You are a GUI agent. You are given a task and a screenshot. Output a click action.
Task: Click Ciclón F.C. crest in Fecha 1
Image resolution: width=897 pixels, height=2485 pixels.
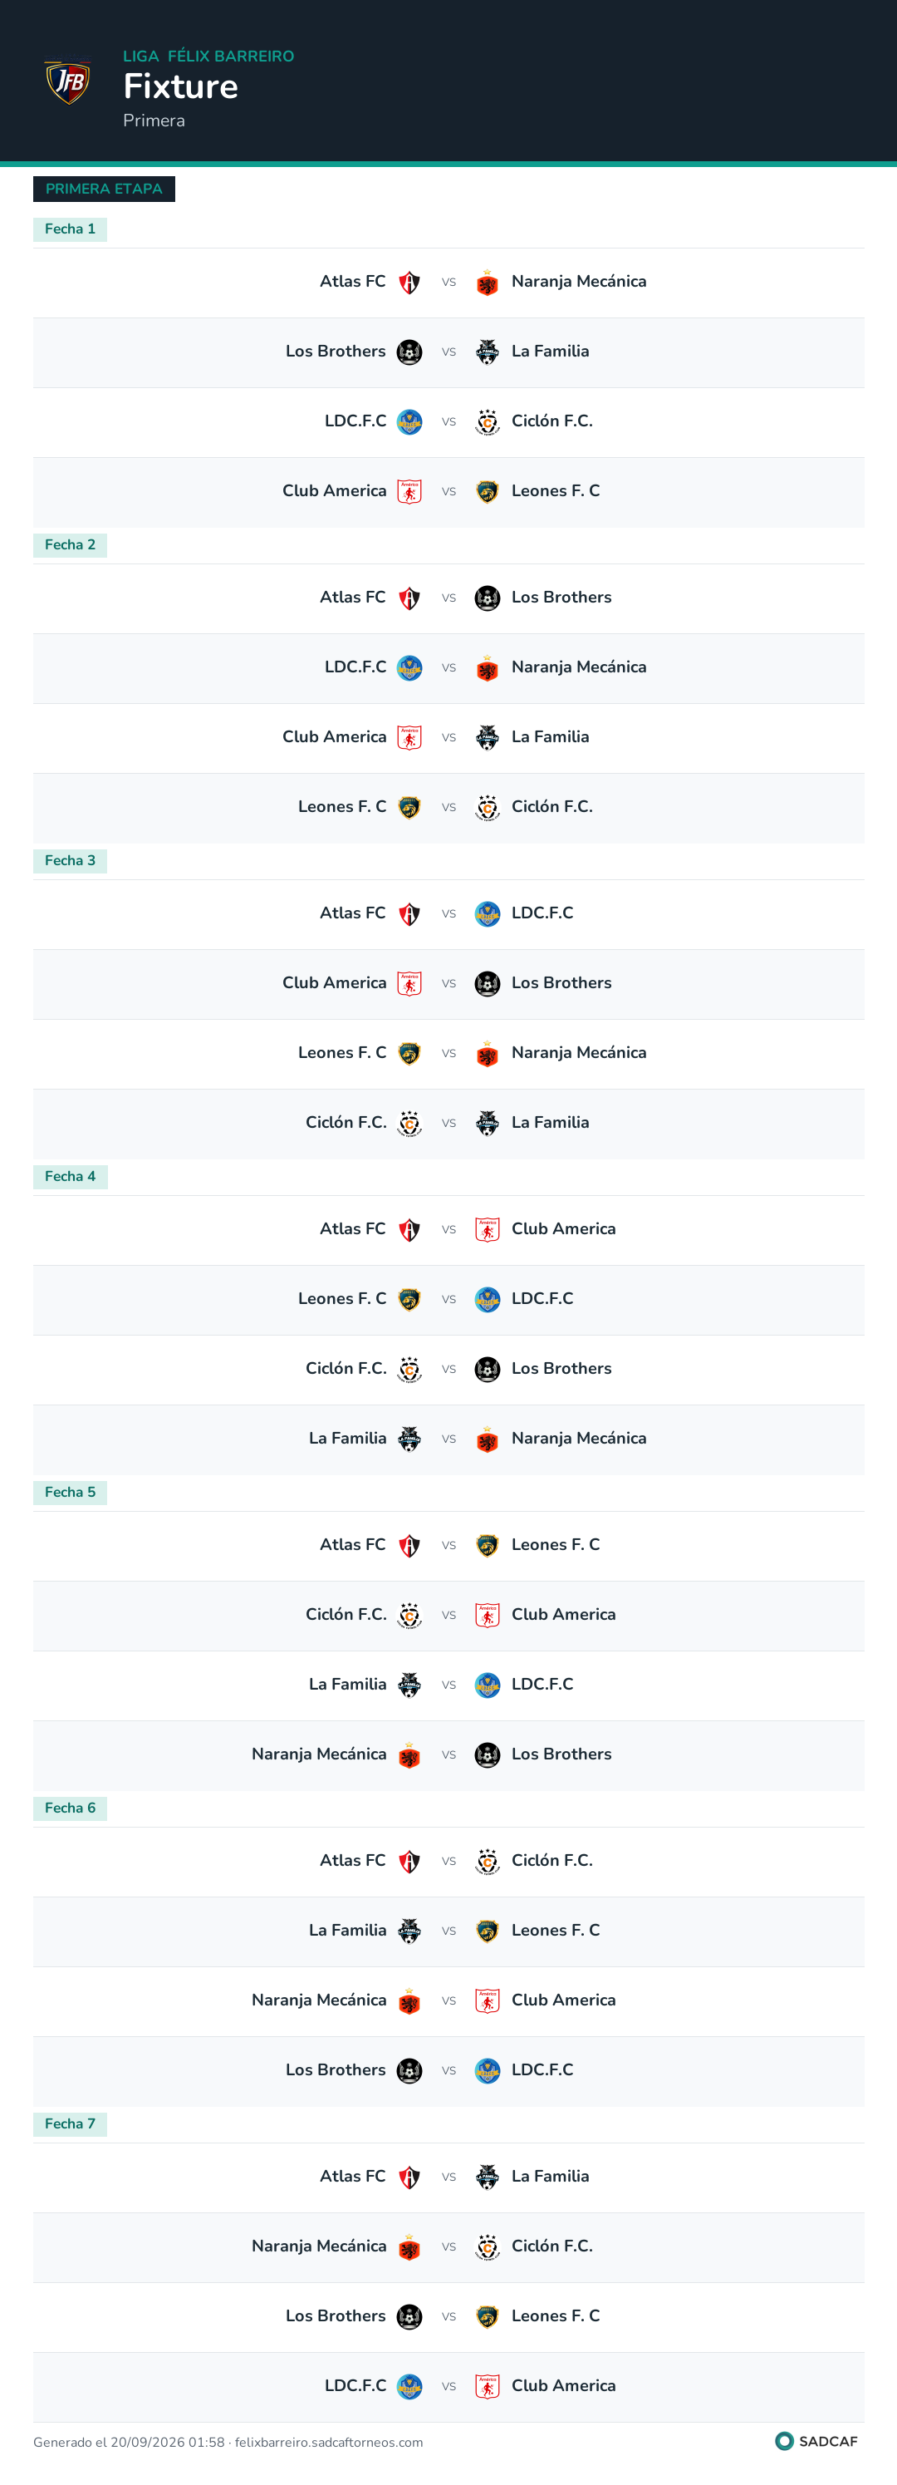[487, 421]
